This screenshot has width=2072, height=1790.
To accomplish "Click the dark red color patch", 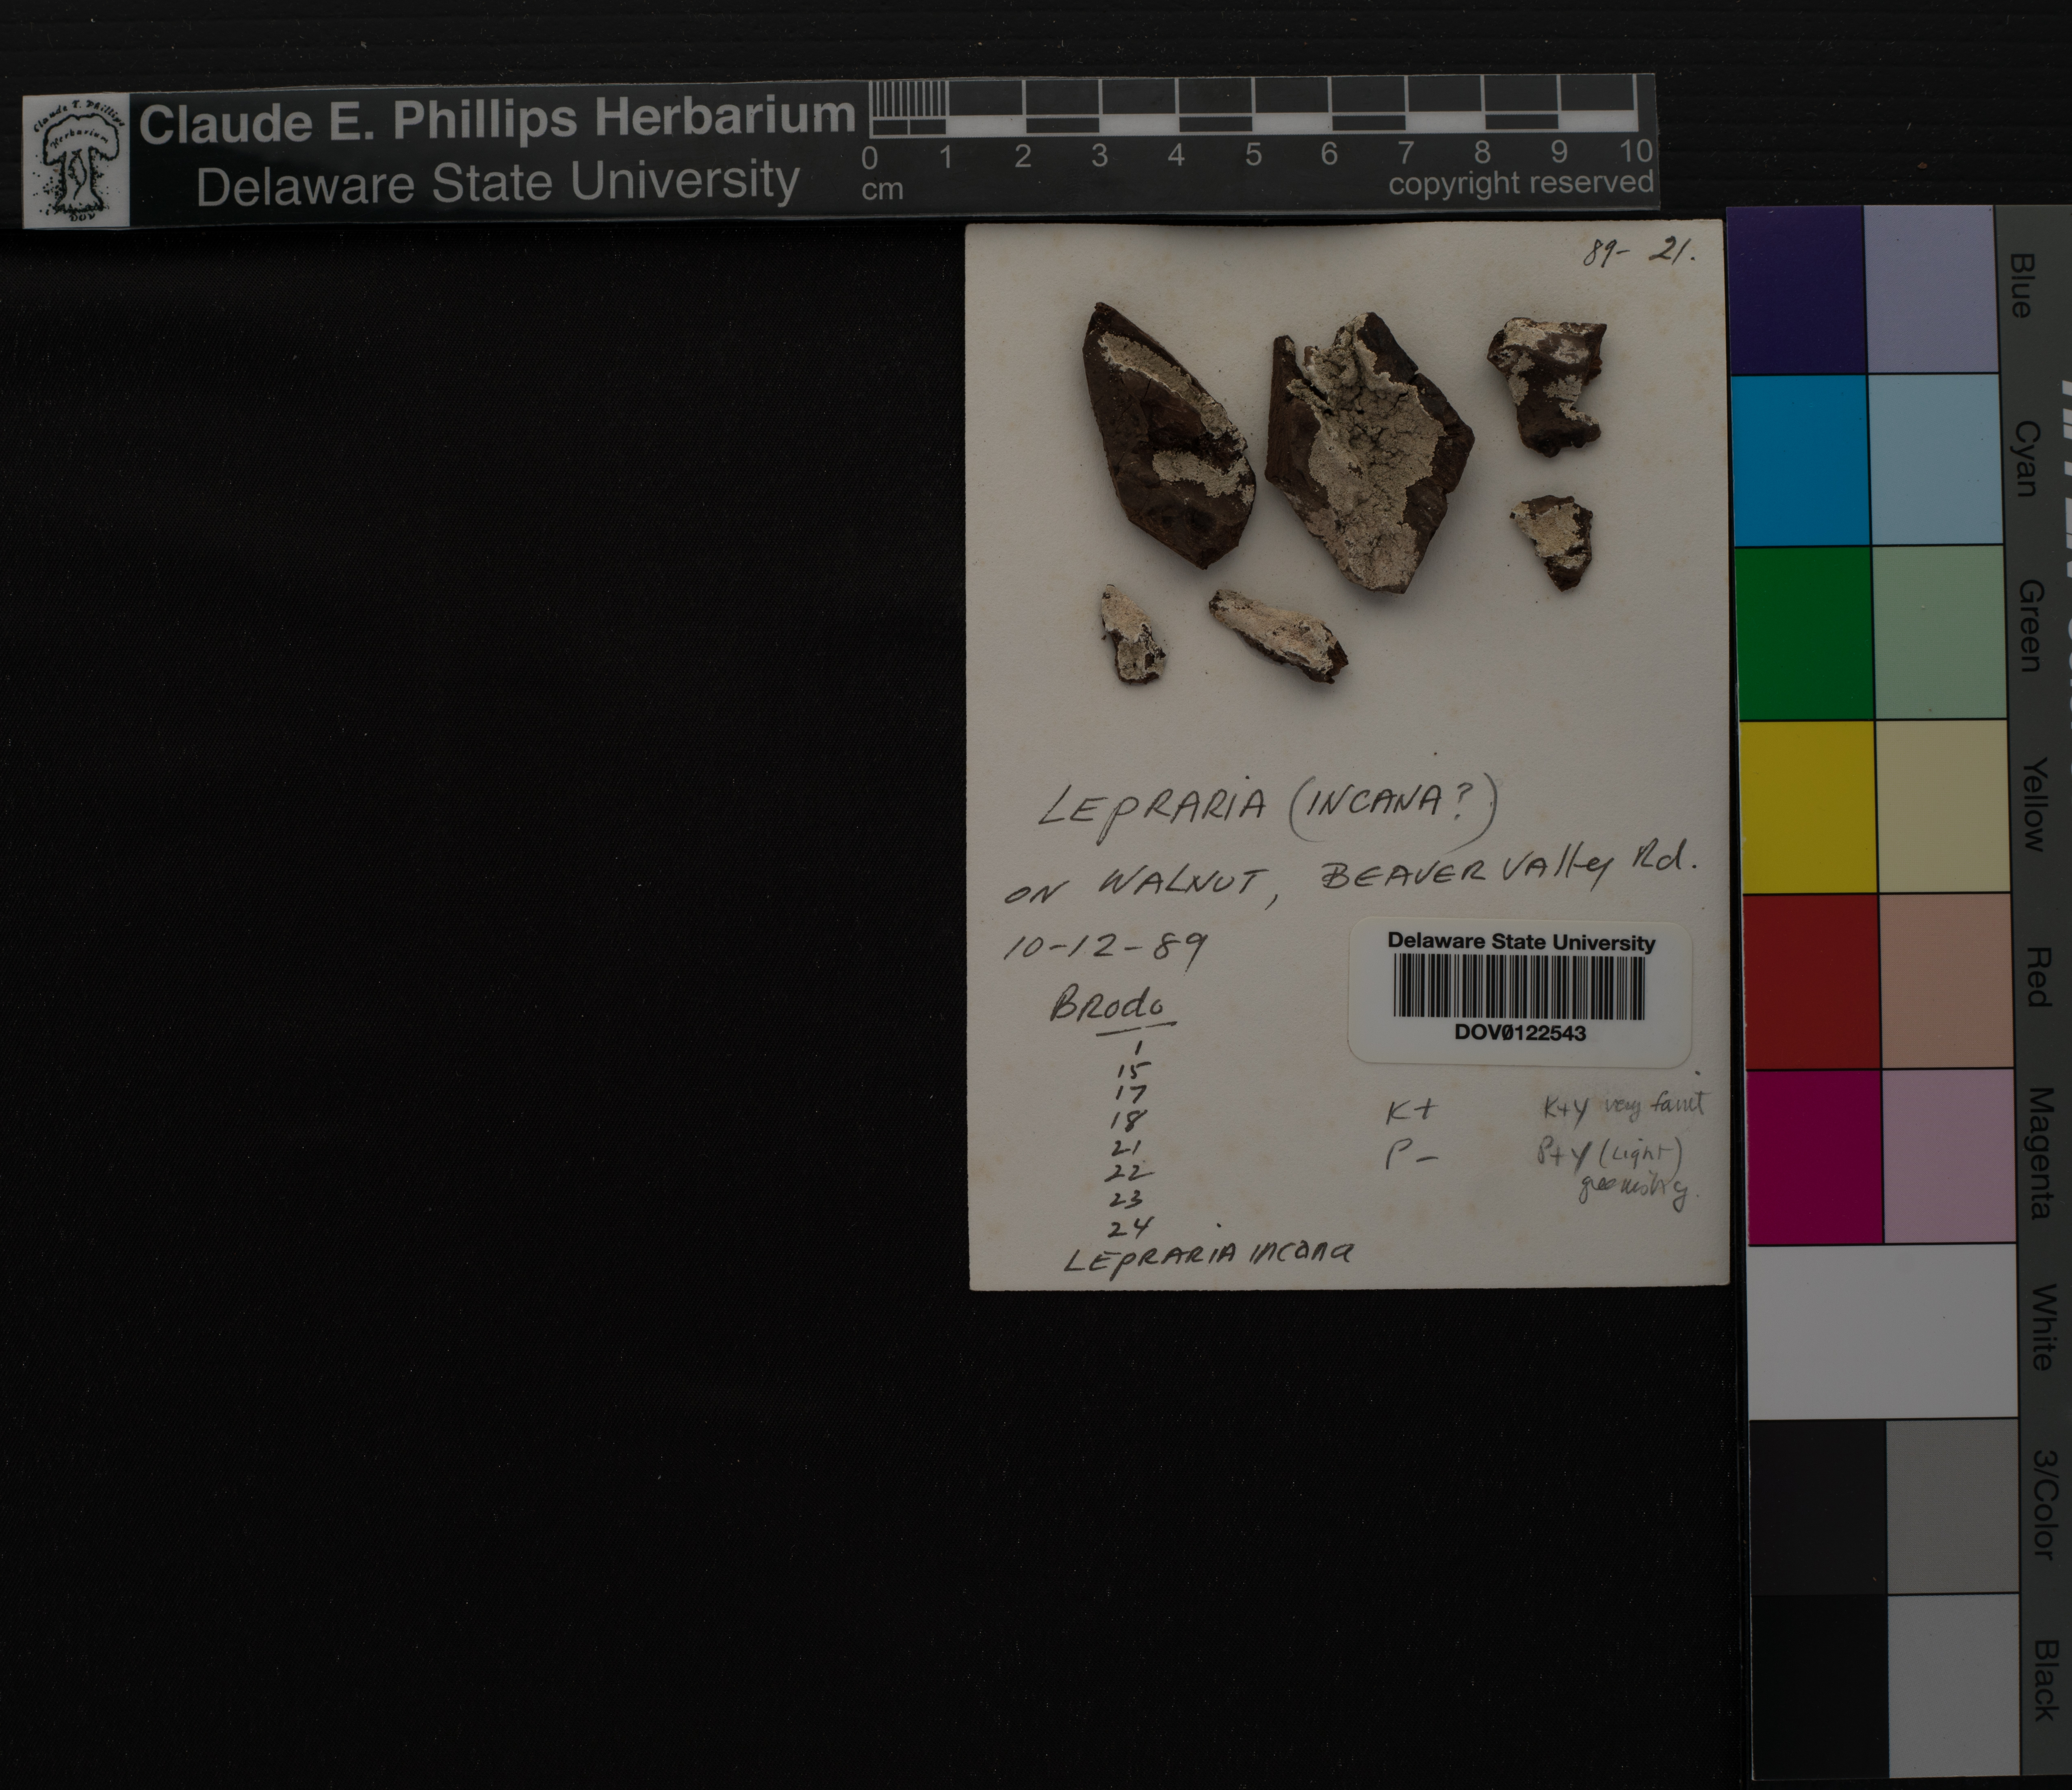I will (1812, 980).
